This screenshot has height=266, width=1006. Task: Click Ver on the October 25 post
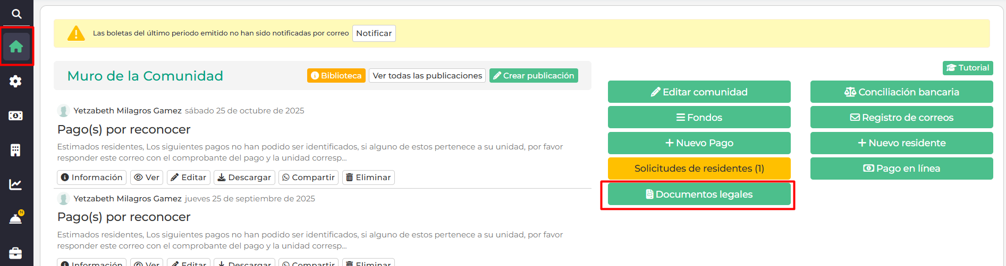coord(147,178)
